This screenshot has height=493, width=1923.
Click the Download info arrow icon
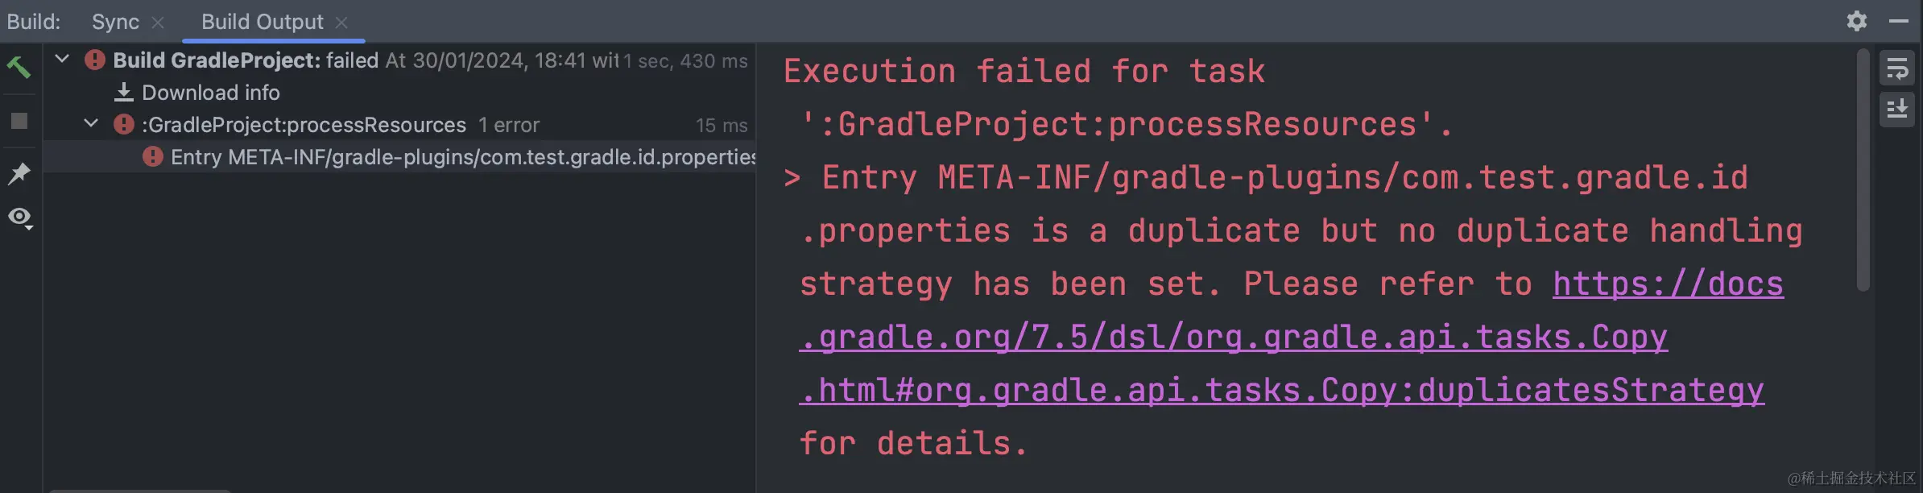(123, 93)
